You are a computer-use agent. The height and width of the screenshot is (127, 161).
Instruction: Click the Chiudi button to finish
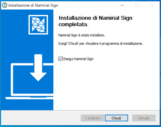[116, 118]
